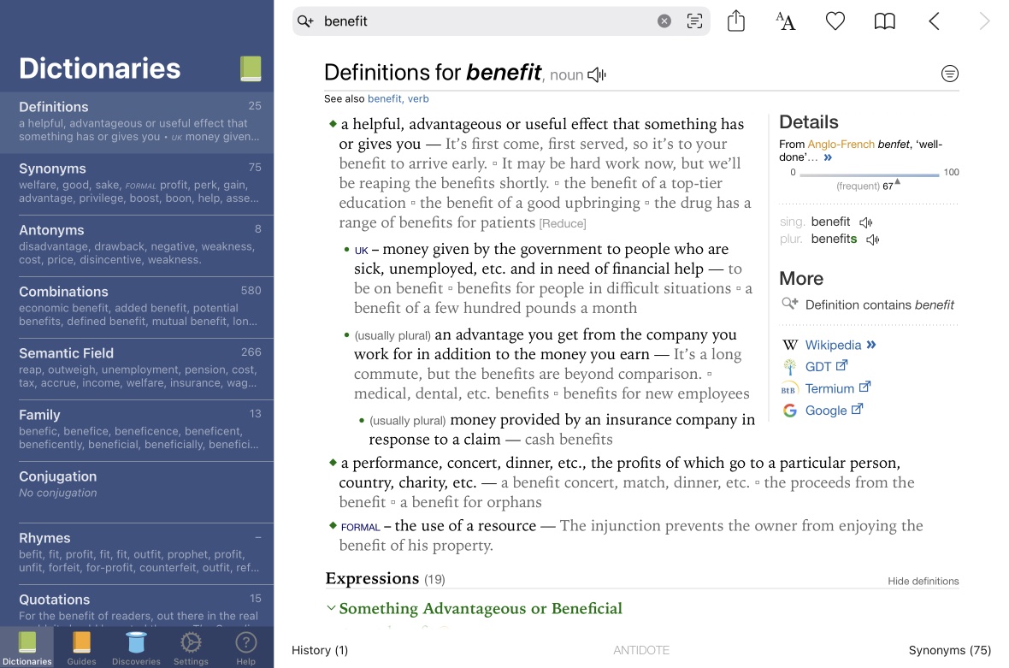This screenshot has height=668, width=1009.
Task: Tap the share icon in top toolbar
Action: (736, 21)
